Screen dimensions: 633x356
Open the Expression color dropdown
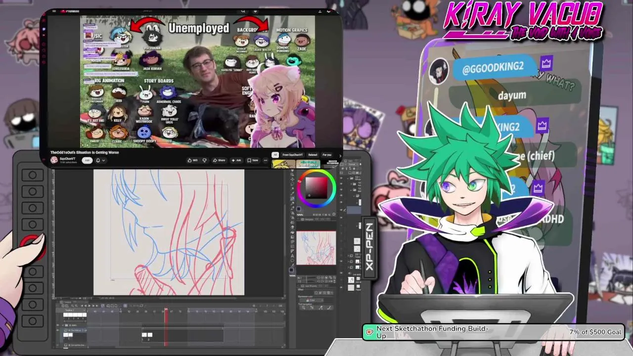pyautogui.click(x=311, y=300)
